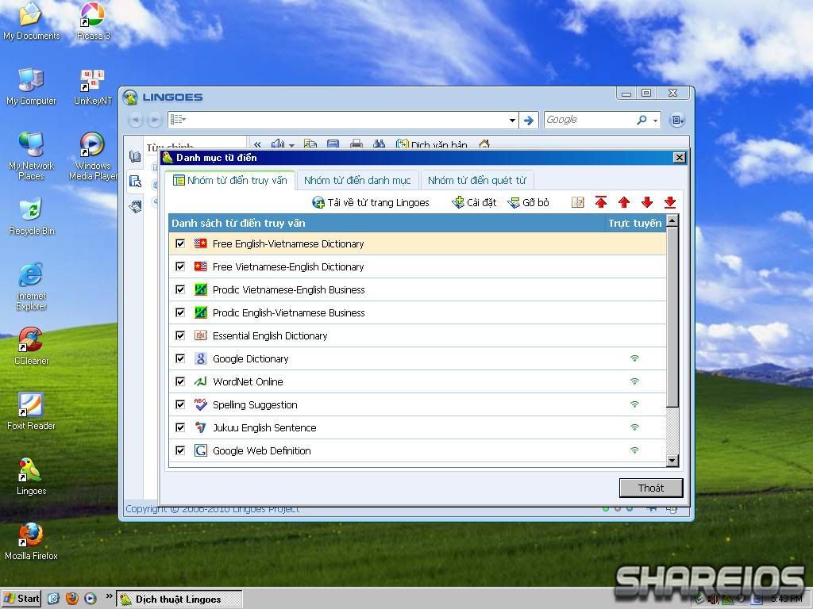Click Tải về từ trang Lingoes
The height and width of the screenshot is (609, 813).
click(372, 202)
